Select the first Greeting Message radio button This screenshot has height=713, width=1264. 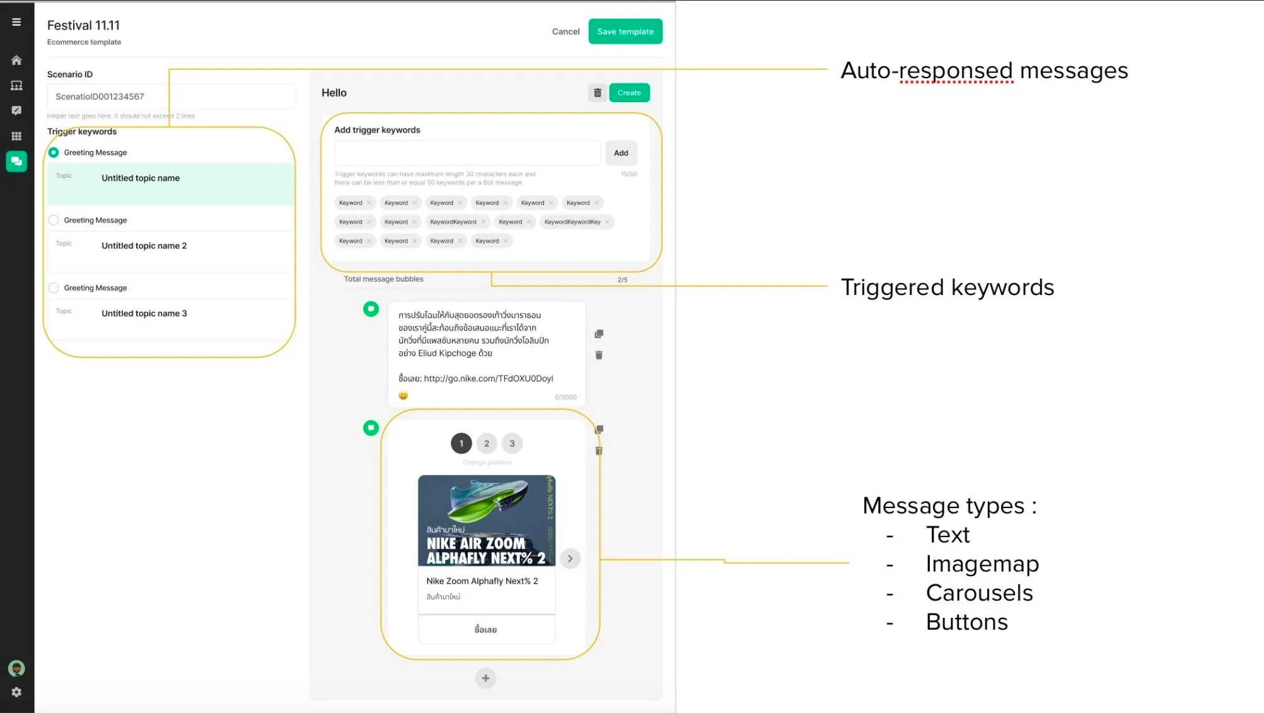[x=54, y=153]
